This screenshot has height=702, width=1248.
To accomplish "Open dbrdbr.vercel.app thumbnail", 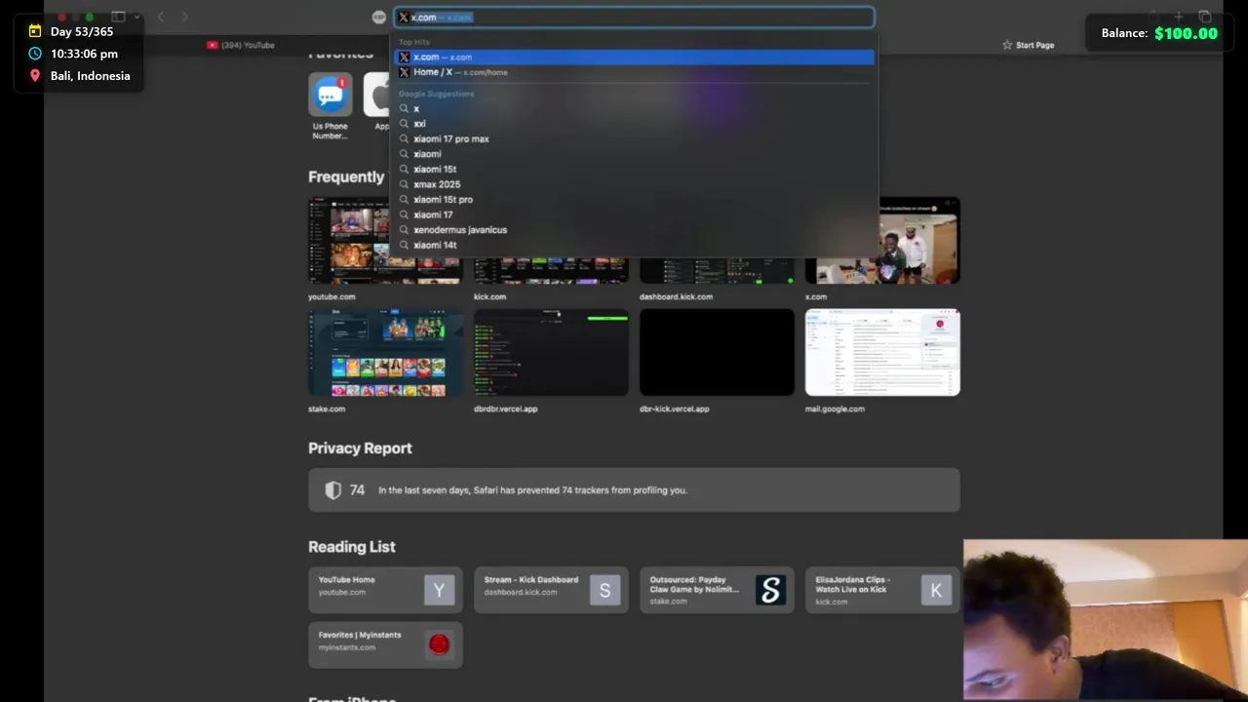I will tap(551, 353).
